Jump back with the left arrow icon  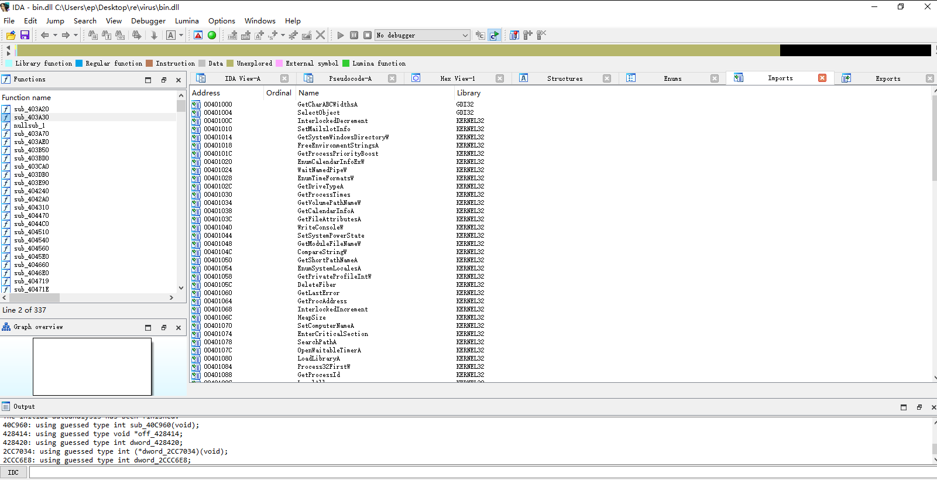[45, 35]
